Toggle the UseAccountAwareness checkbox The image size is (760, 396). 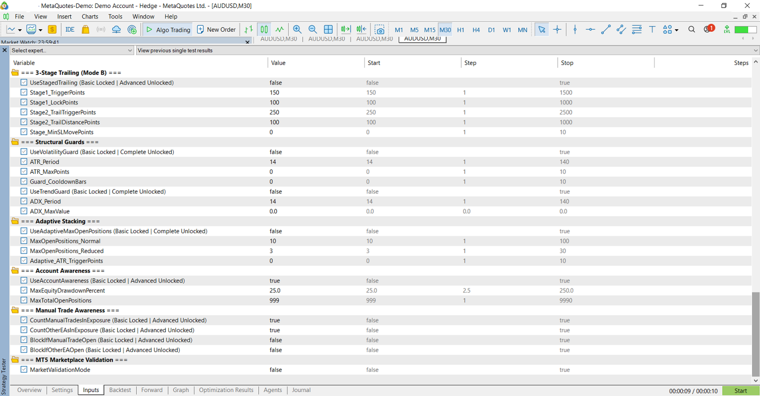(24, 281)
